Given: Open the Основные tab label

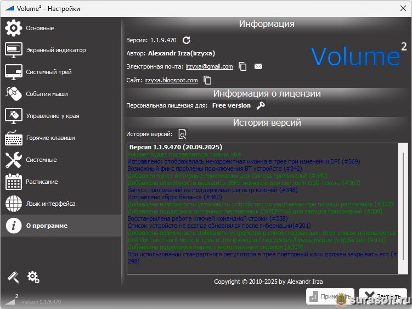Looking at the screenshot, I should click(x=40, y=28).
